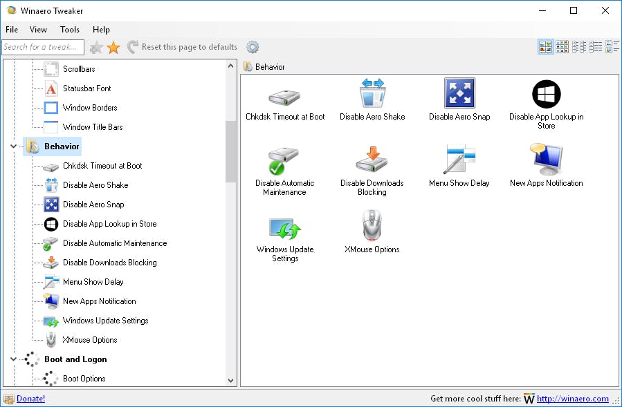Switch to small icons view mode
Screen dimensions: 622x407
pyautogui.click(x=579, y=47)
